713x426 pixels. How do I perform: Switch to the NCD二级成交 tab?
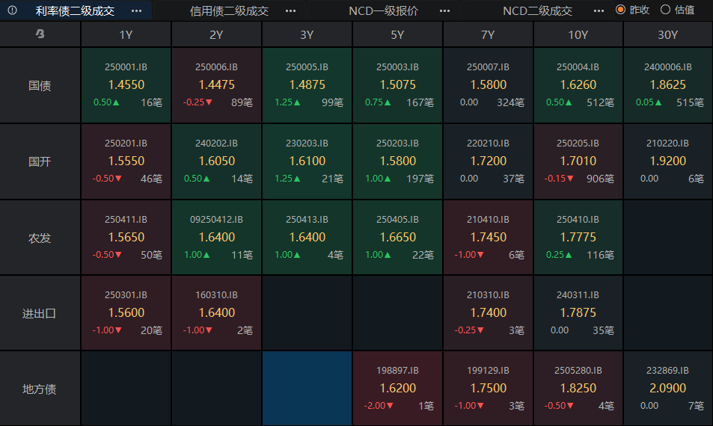click(x=537, y=10)
